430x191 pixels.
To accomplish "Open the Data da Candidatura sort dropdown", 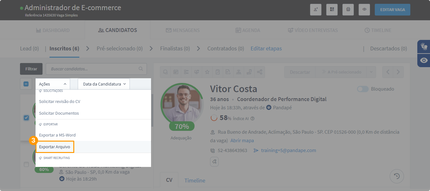I will coord(104,84).
